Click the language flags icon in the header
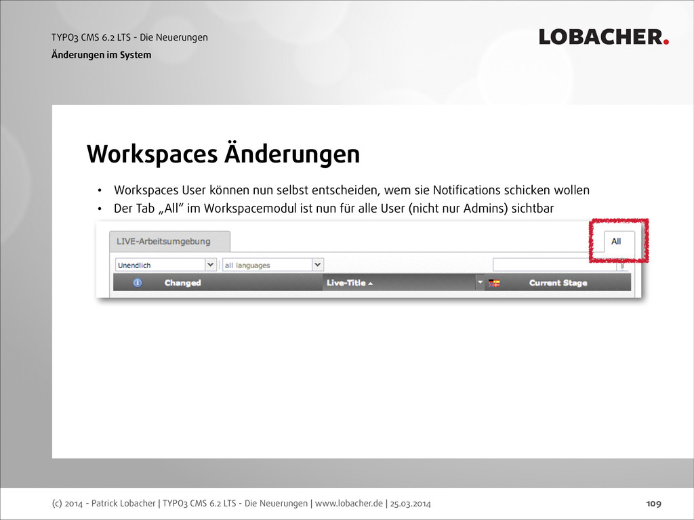694x520 pixels. 494,283
